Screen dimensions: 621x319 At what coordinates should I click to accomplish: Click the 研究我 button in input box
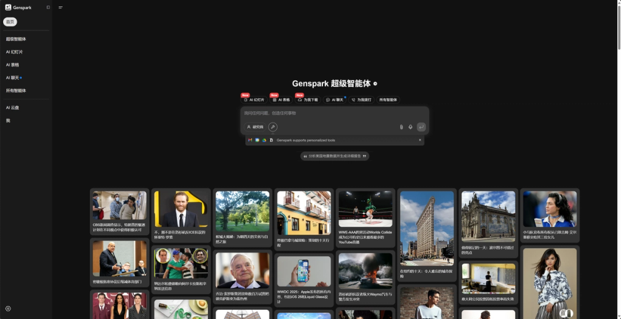click(x=255, y=127)
